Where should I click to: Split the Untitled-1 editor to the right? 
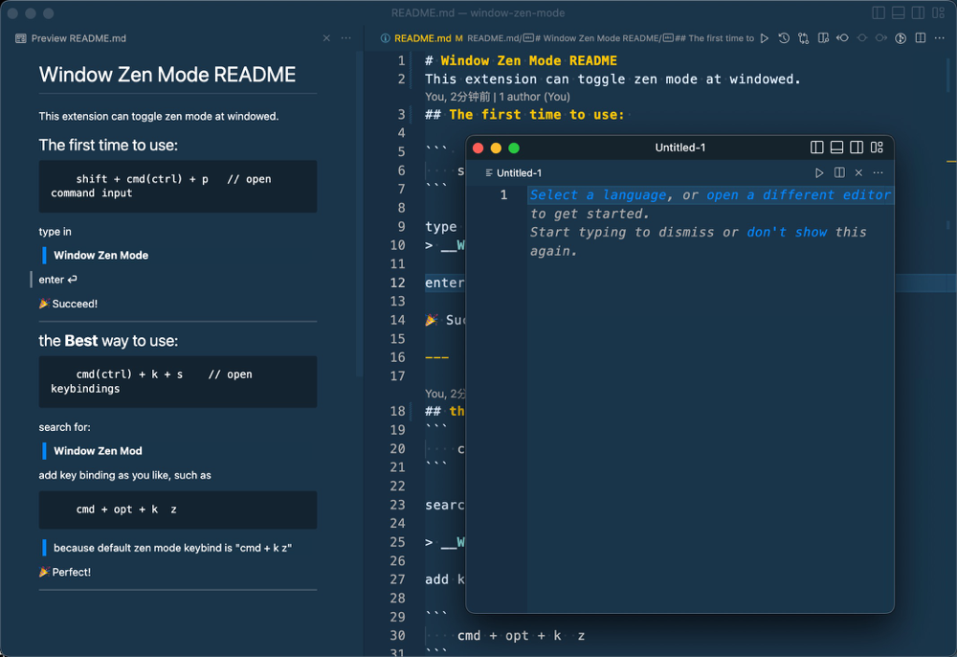[839, 173]
